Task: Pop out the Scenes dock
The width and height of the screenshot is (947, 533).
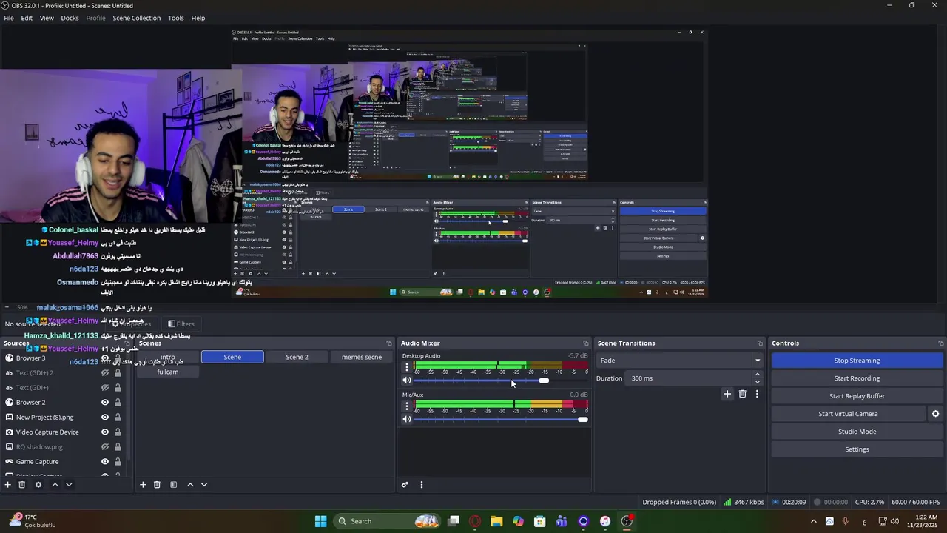Action: click(x=389, y=343)
